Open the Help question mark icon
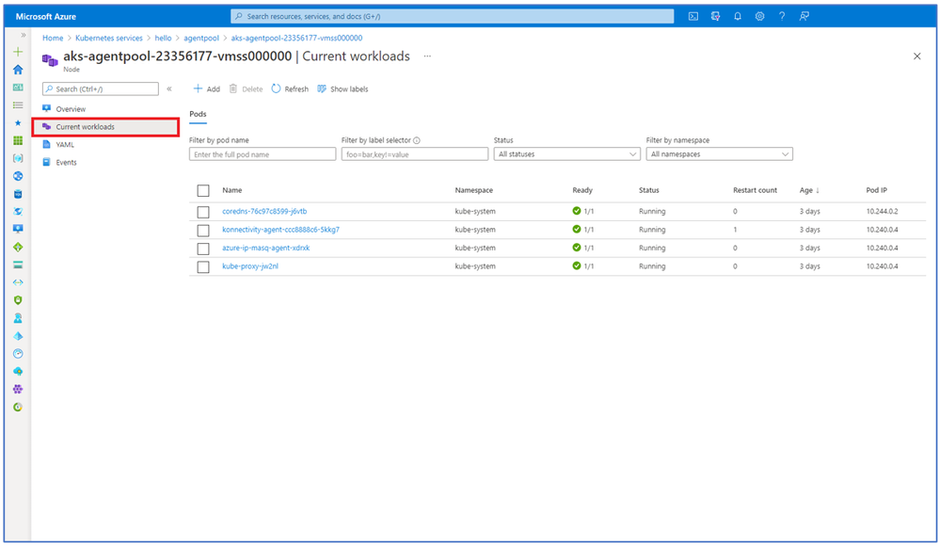The image size is (940, 546). coord(782,16)
